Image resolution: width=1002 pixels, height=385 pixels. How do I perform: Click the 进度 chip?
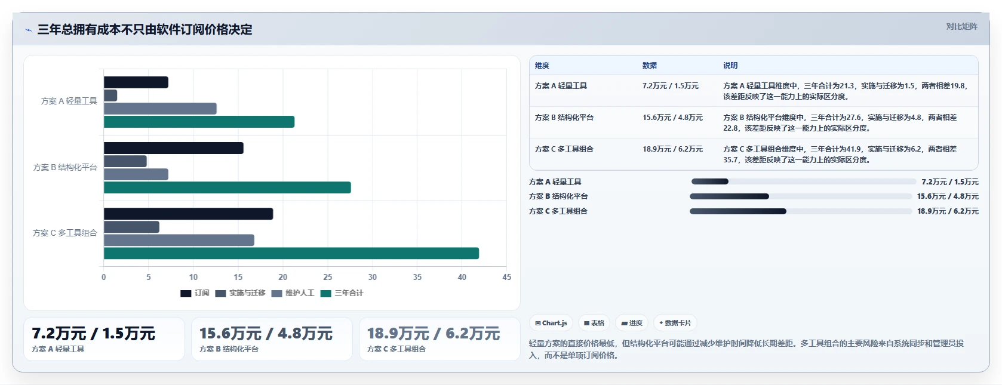coord(632,323)
